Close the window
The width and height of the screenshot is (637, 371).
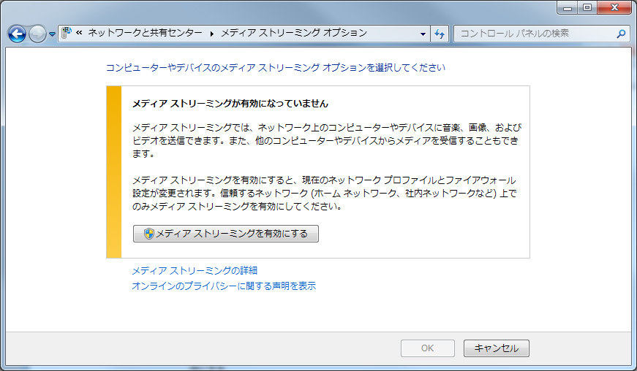(614, 8)
